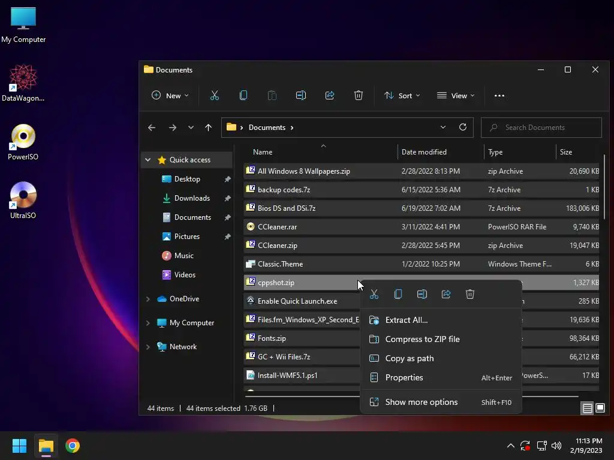The width and height of the screenshot is (614, 460).
Task: Click Copy icon in context menu
Action: pyautogui.click(x=398, y=294)
